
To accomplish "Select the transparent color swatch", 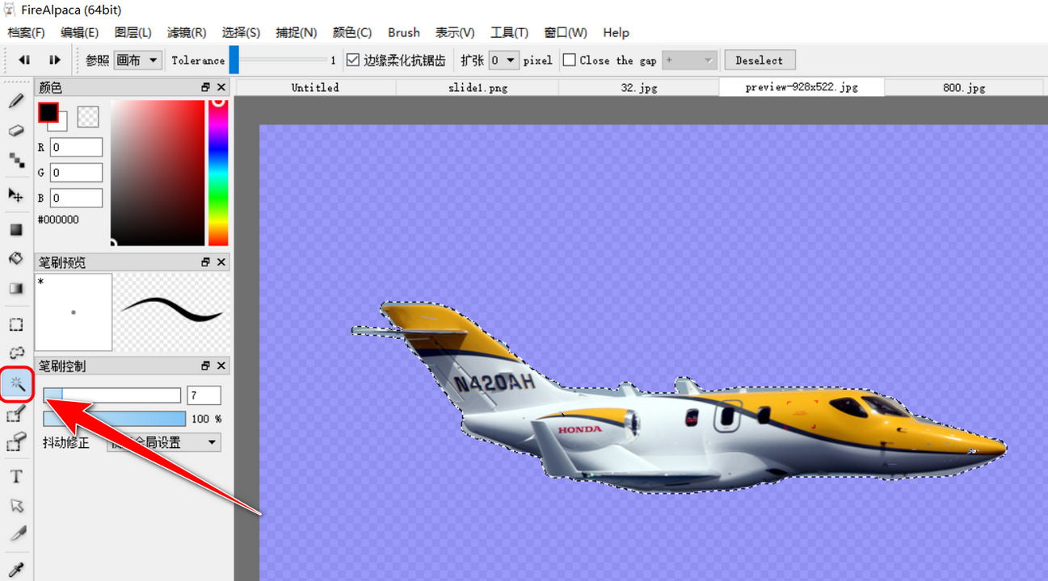I will pos(88,117).
